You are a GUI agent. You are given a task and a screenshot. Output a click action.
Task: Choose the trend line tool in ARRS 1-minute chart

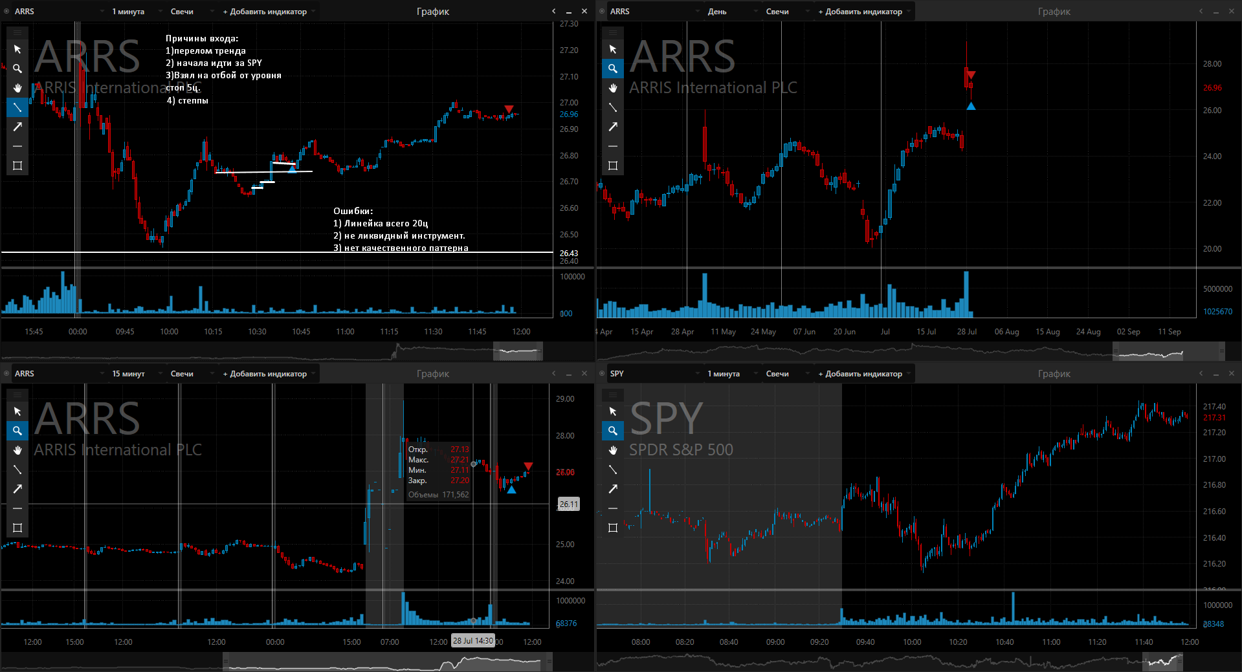(x=17, y=107)
